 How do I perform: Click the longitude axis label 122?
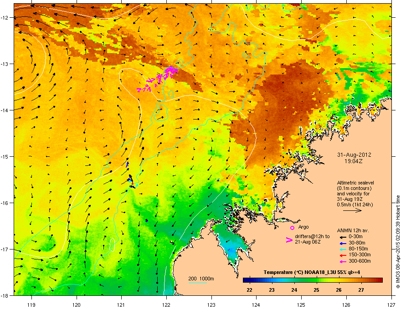pos(166,304)
